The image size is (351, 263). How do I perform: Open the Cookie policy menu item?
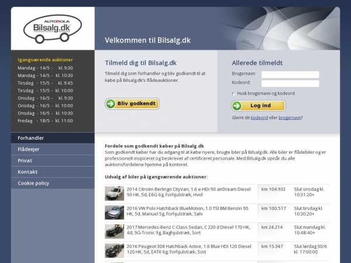tap(53, 183)
